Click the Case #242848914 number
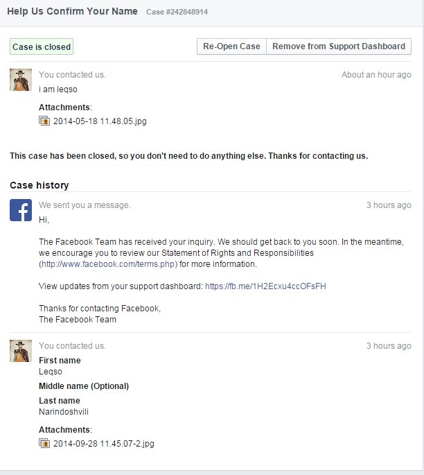The width and height of the screenshot is (424, 475). click(x=177, y=12)
